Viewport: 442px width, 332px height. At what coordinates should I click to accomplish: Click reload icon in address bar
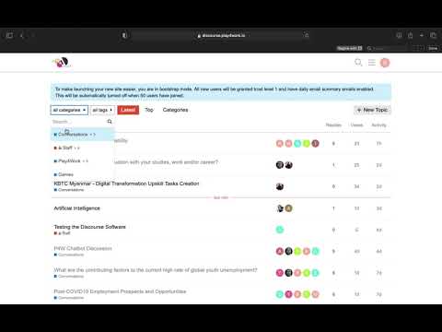tap(307, 35)
